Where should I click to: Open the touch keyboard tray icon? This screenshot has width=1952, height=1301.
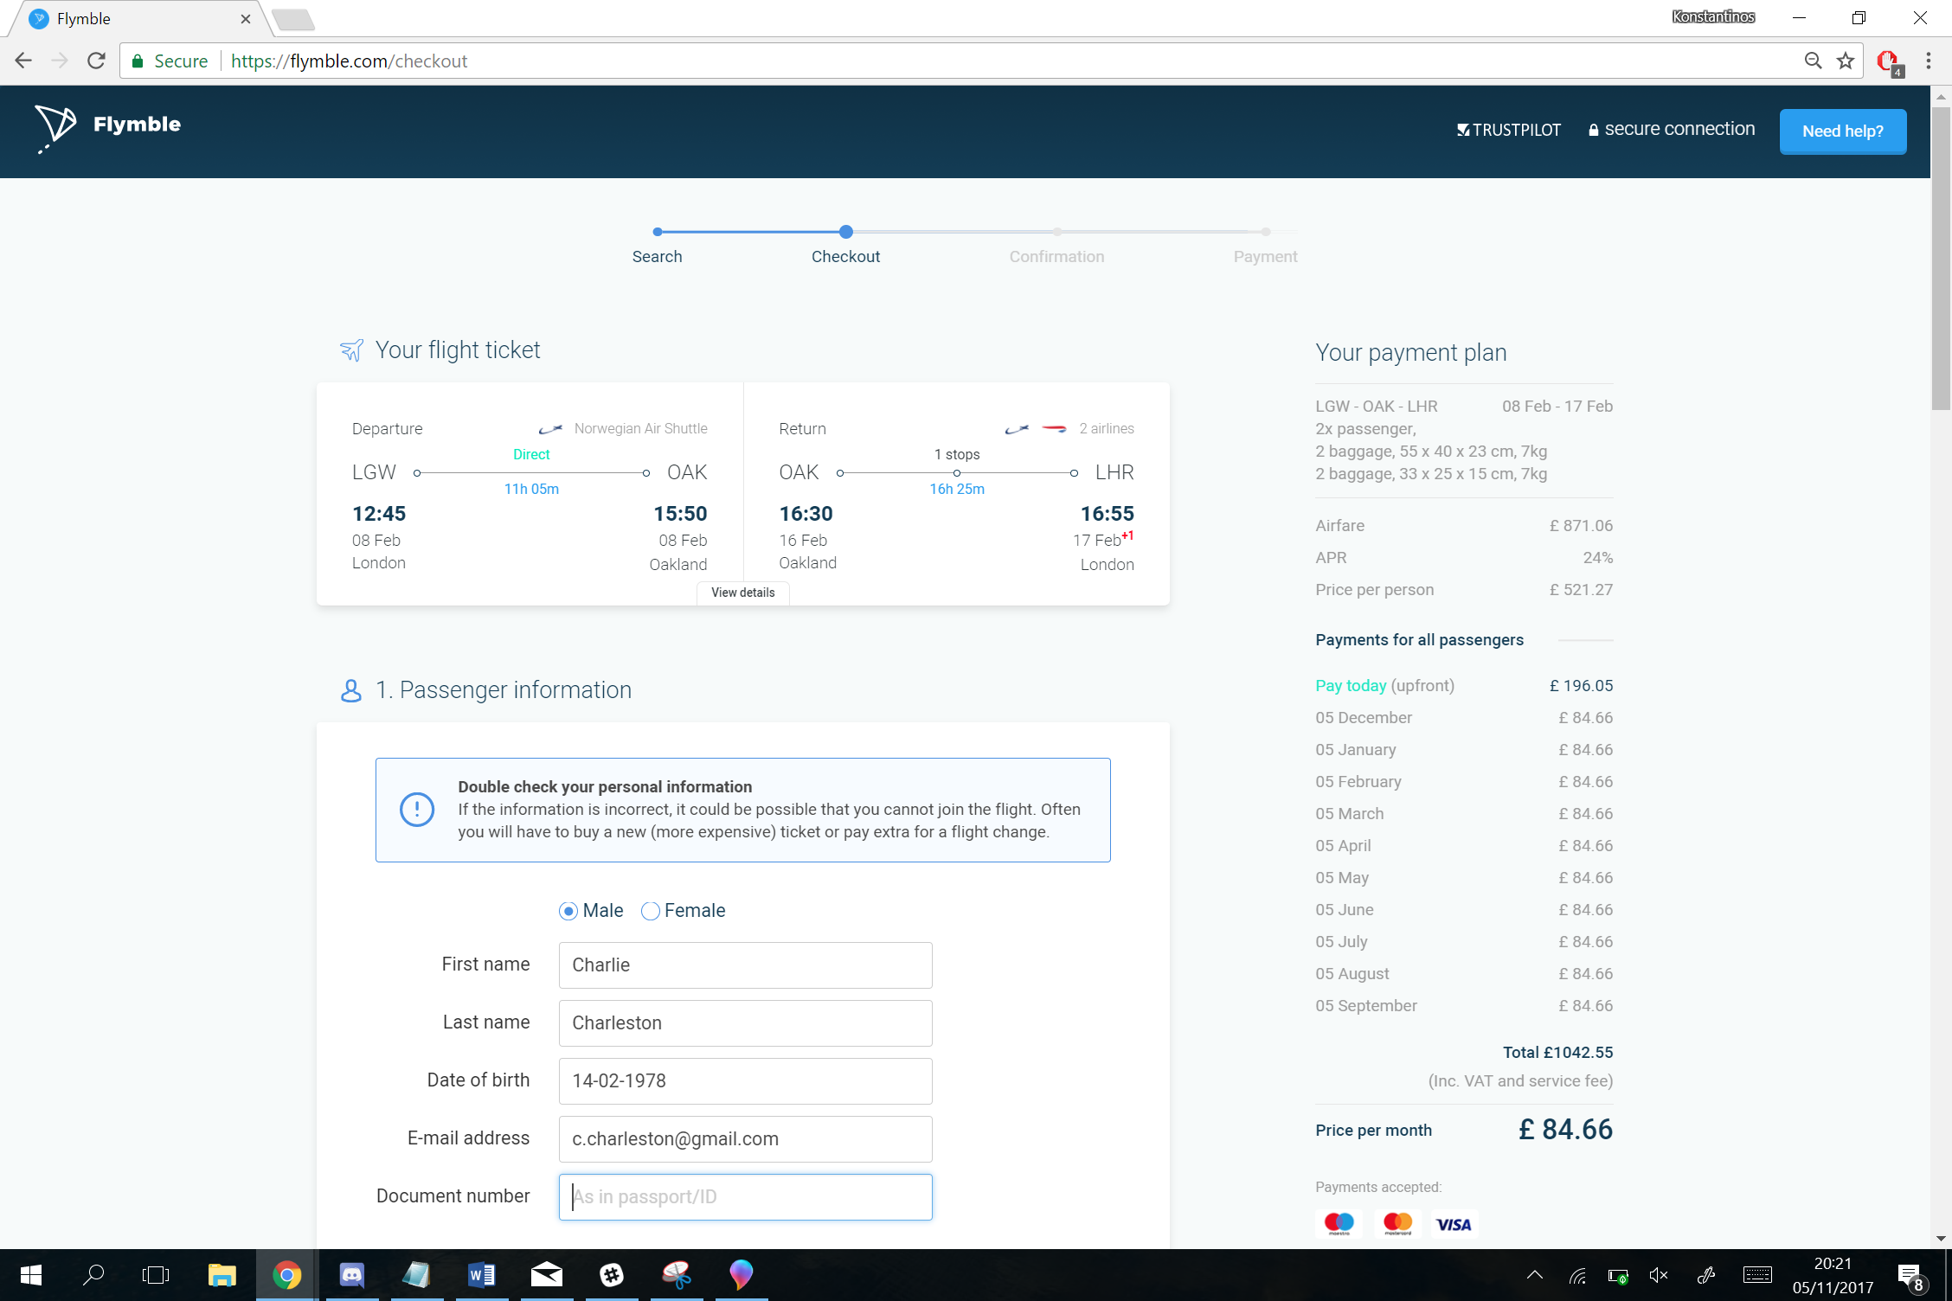pyautogui.click(x=1757, y=1275)
